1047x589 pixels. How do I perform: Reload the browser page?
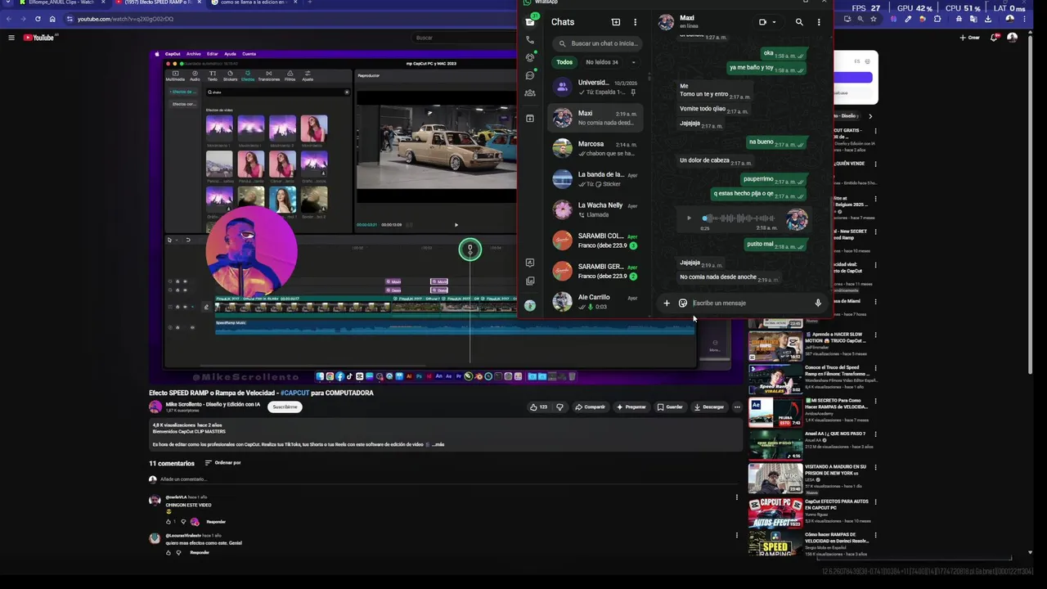click(x=38, y=19)
